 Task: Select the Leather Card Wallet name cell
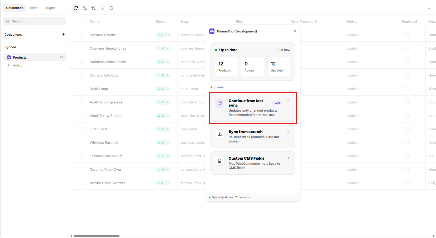tap(120, 156)
